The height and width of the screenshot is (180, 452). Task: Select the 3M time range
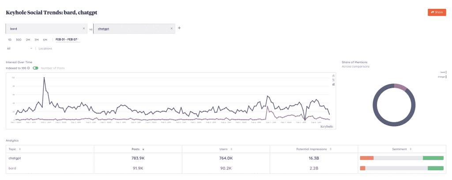point(37,40)
